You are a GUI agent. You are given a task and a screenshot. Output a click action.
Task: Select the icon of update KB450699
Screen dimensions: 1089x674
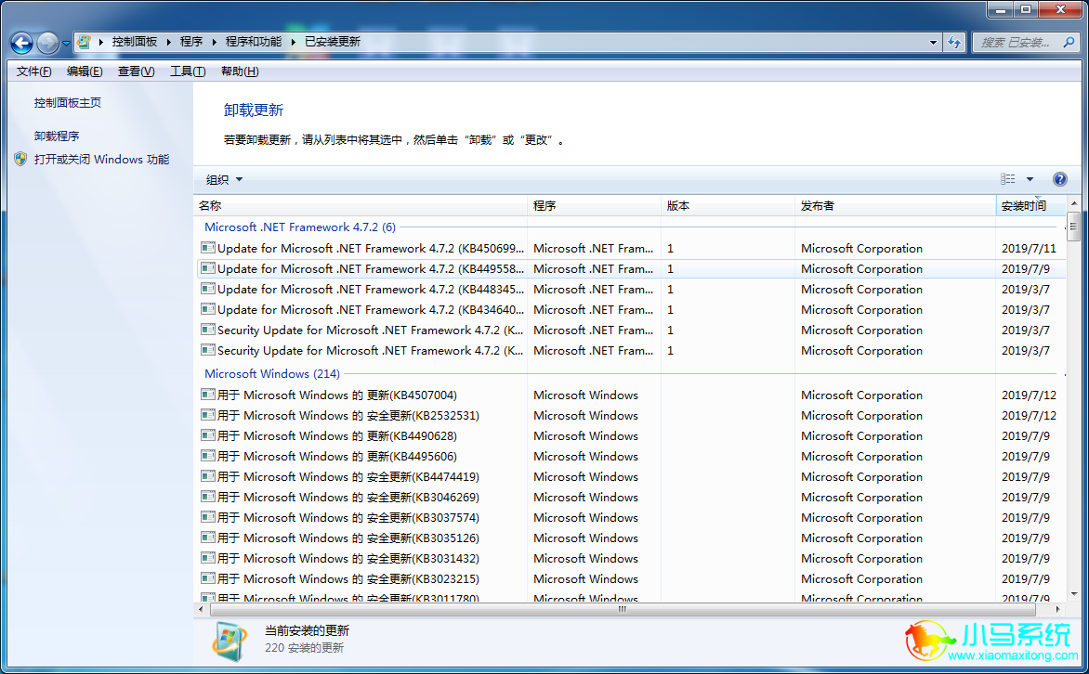tap(207, 247)
